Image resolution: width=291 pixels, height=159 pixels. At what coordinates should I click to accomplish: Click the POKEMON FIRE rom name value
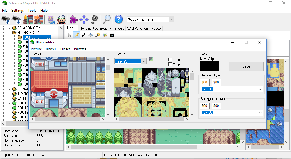(48, 131)
